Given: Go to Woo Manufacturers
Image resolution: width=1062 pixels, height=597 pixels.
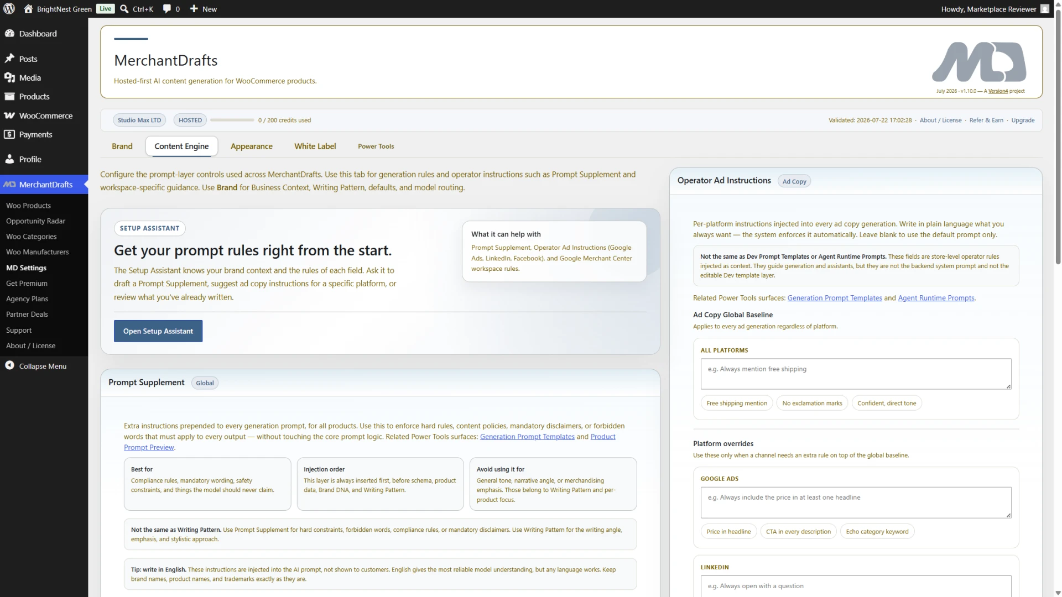Looking at the screenshot, I should pos(37,252).
